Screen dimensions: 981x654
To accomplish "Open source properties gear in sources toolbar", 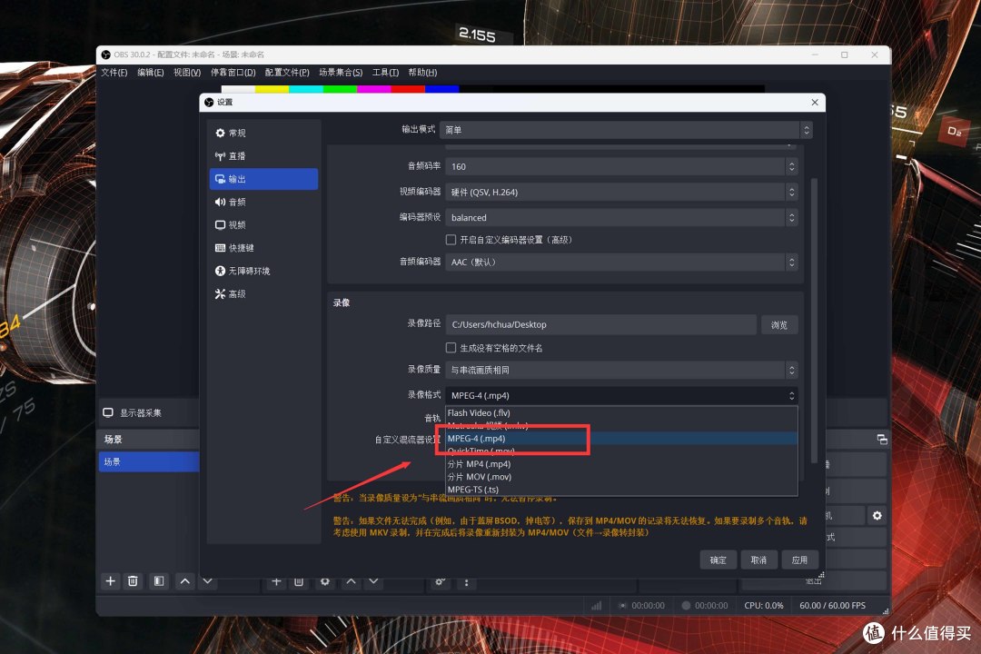I will [324, 582].
